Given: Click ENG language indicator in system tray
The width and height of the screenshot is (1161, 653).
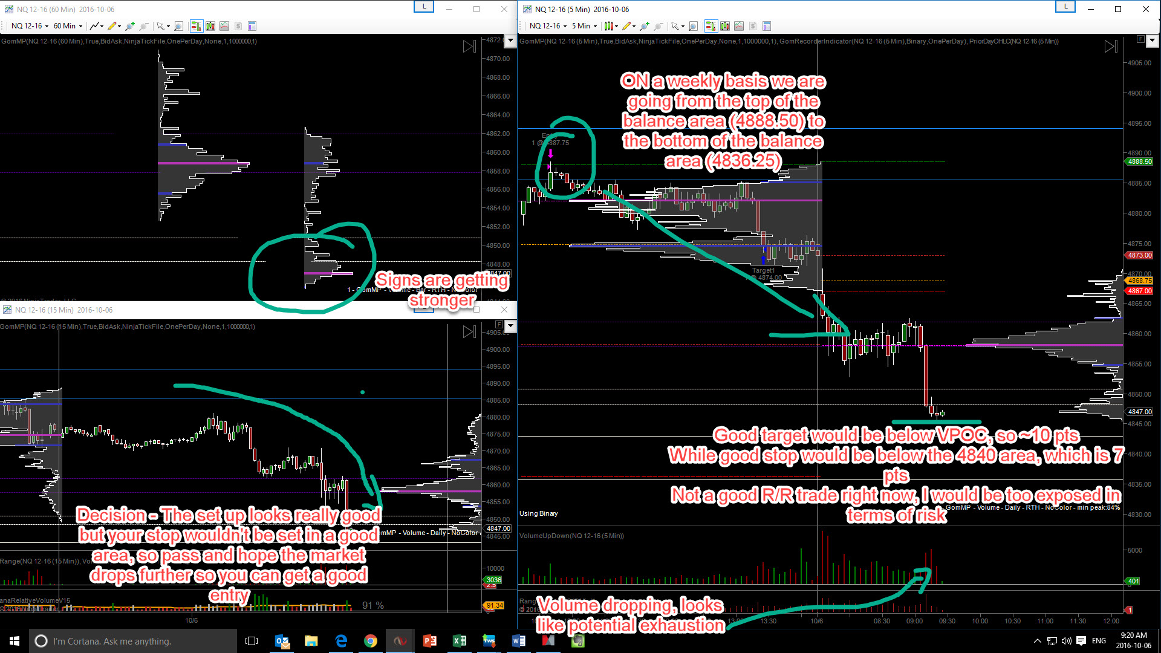Looking at the screenshot, I should [x=1099, y=641].
